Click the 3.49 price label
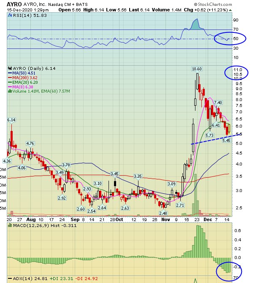The image size is (255, 283). [60, 172]
